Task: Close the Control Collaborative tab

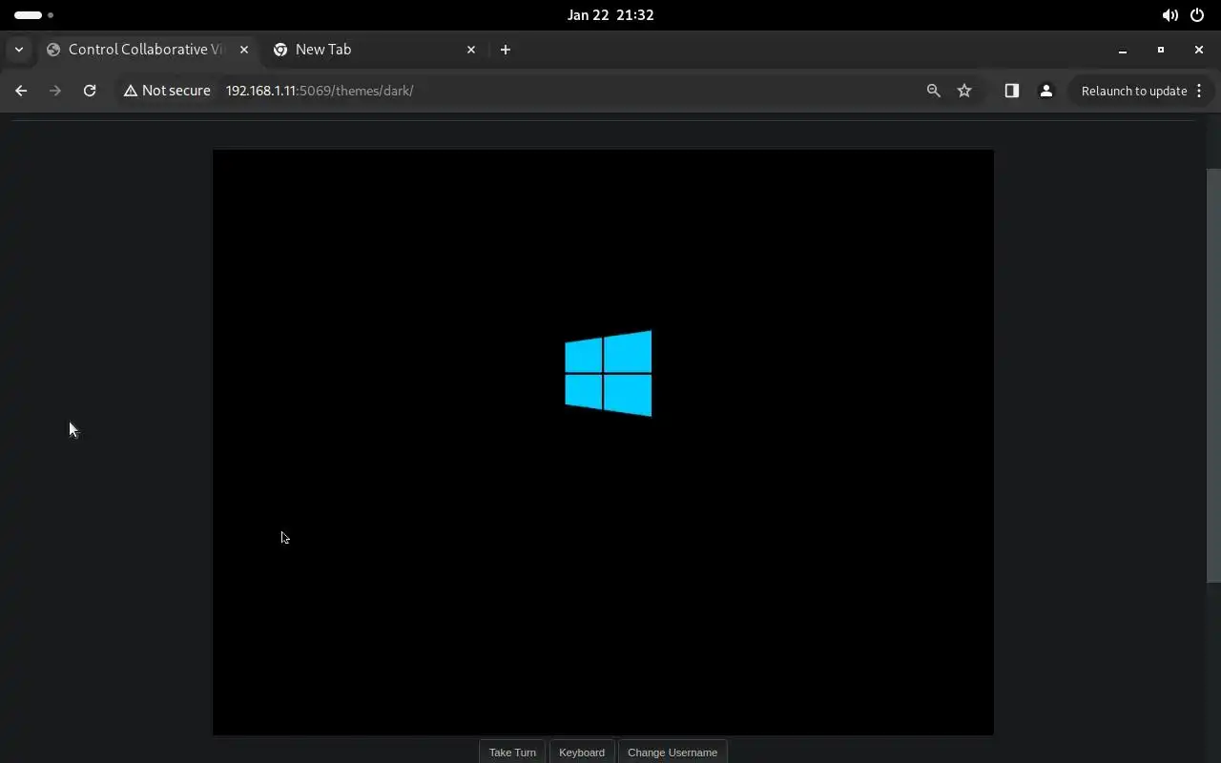Action: [x=244, y=50]
